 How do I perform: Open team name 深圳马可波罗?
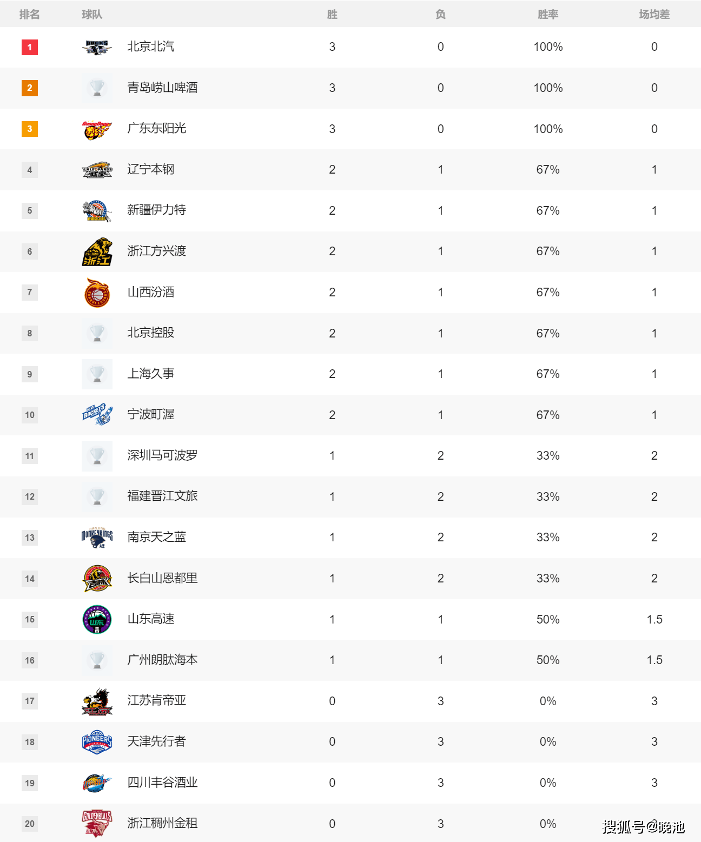pos(162,455)
